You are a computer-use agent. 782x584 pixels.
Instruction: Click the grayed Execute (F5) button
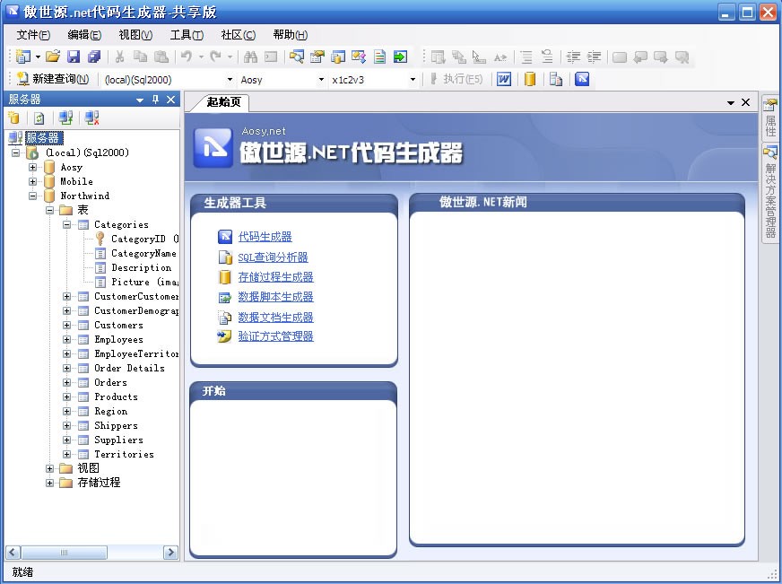456,79
